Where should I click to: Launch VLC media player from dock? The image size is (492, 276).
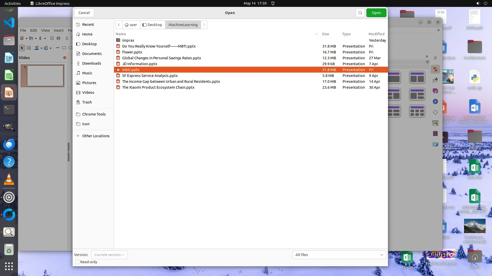9,179
